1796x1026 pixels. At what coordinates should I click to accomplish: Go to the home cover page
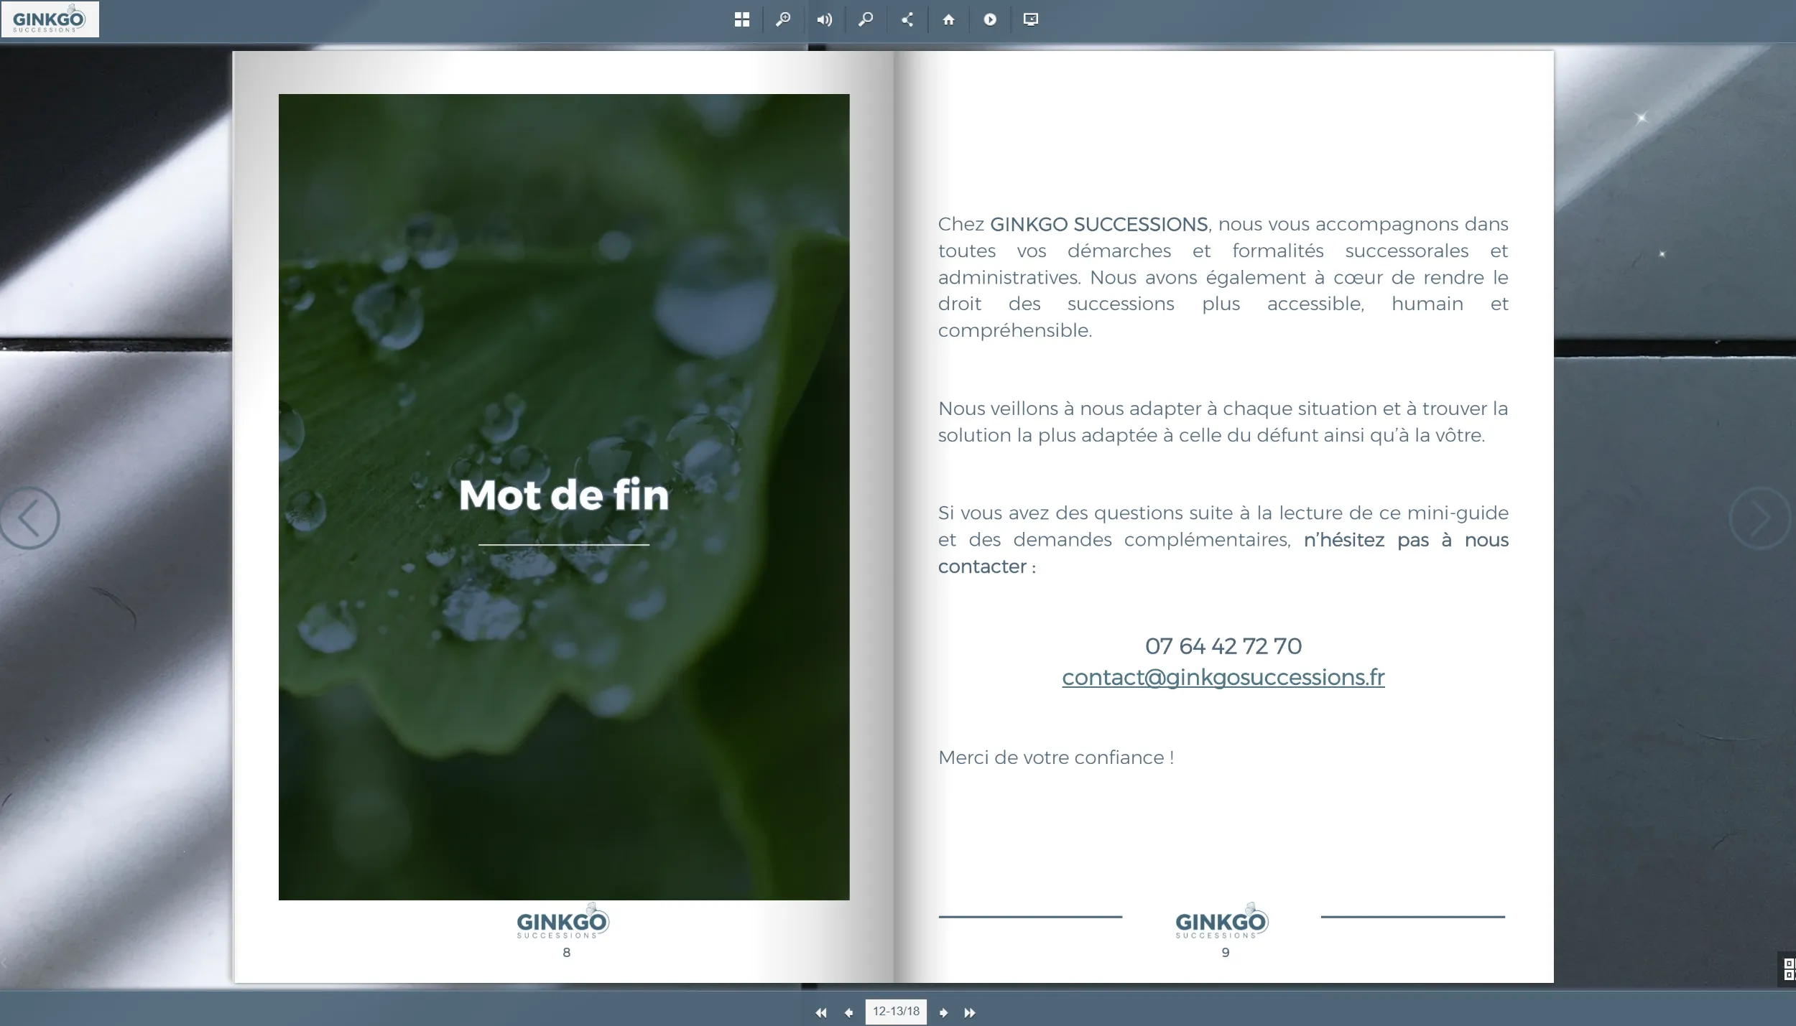click(948, 19)
